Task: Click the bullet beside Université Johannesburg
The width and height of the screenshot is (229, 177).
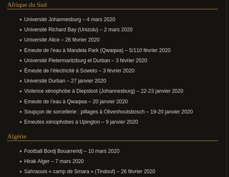Action: (21, 19)
